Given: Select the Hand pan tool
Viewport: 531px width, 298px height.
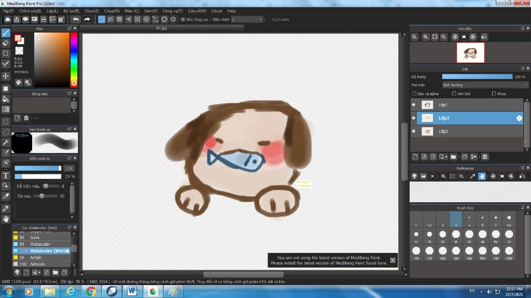Looking at the screenshot, I should [6, 219].
